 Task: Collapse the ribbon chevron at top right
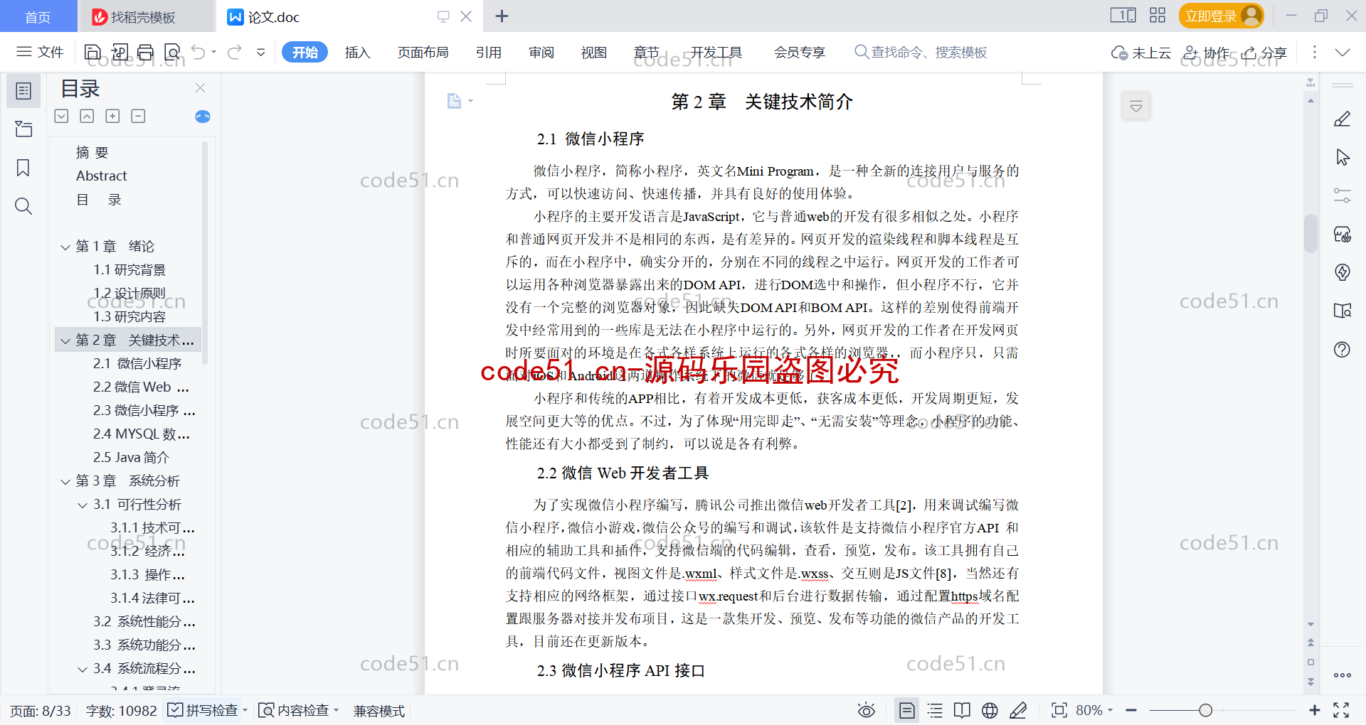click(1343, 52)
